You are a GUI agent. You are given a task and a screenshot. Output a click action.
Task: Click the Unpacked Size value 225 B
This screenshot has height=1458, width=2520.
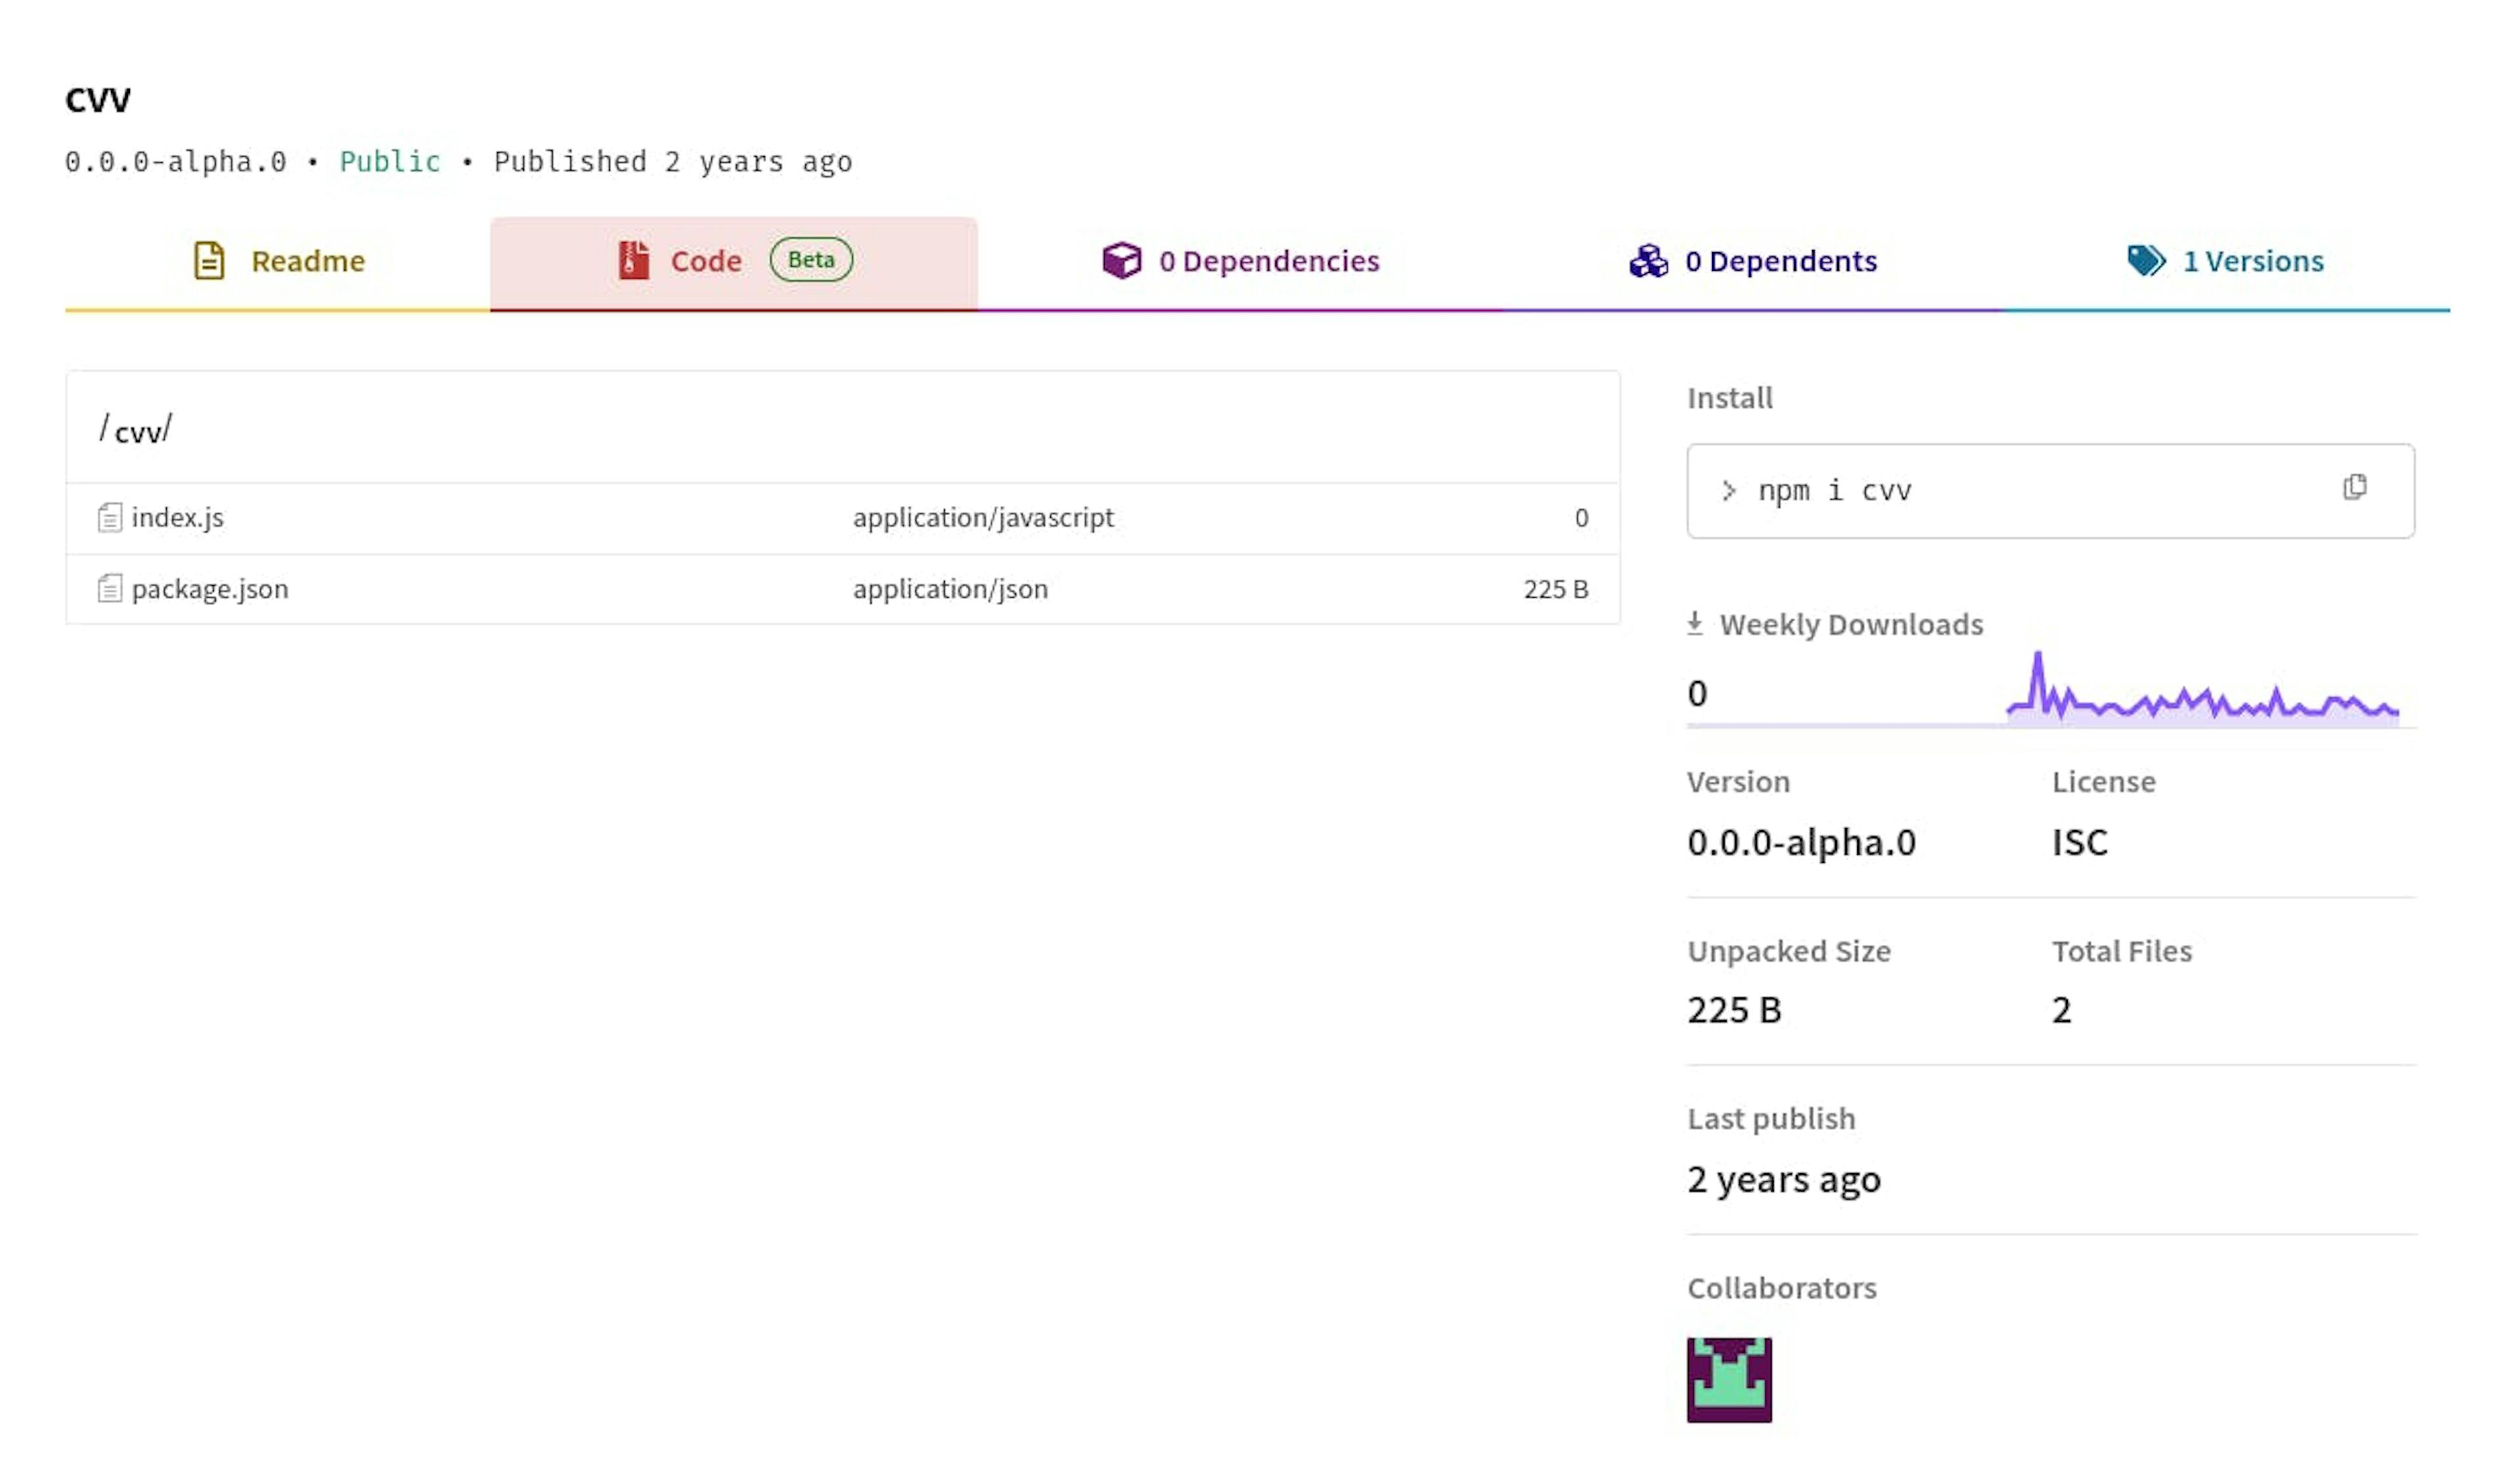[x=1734, y=1011]
